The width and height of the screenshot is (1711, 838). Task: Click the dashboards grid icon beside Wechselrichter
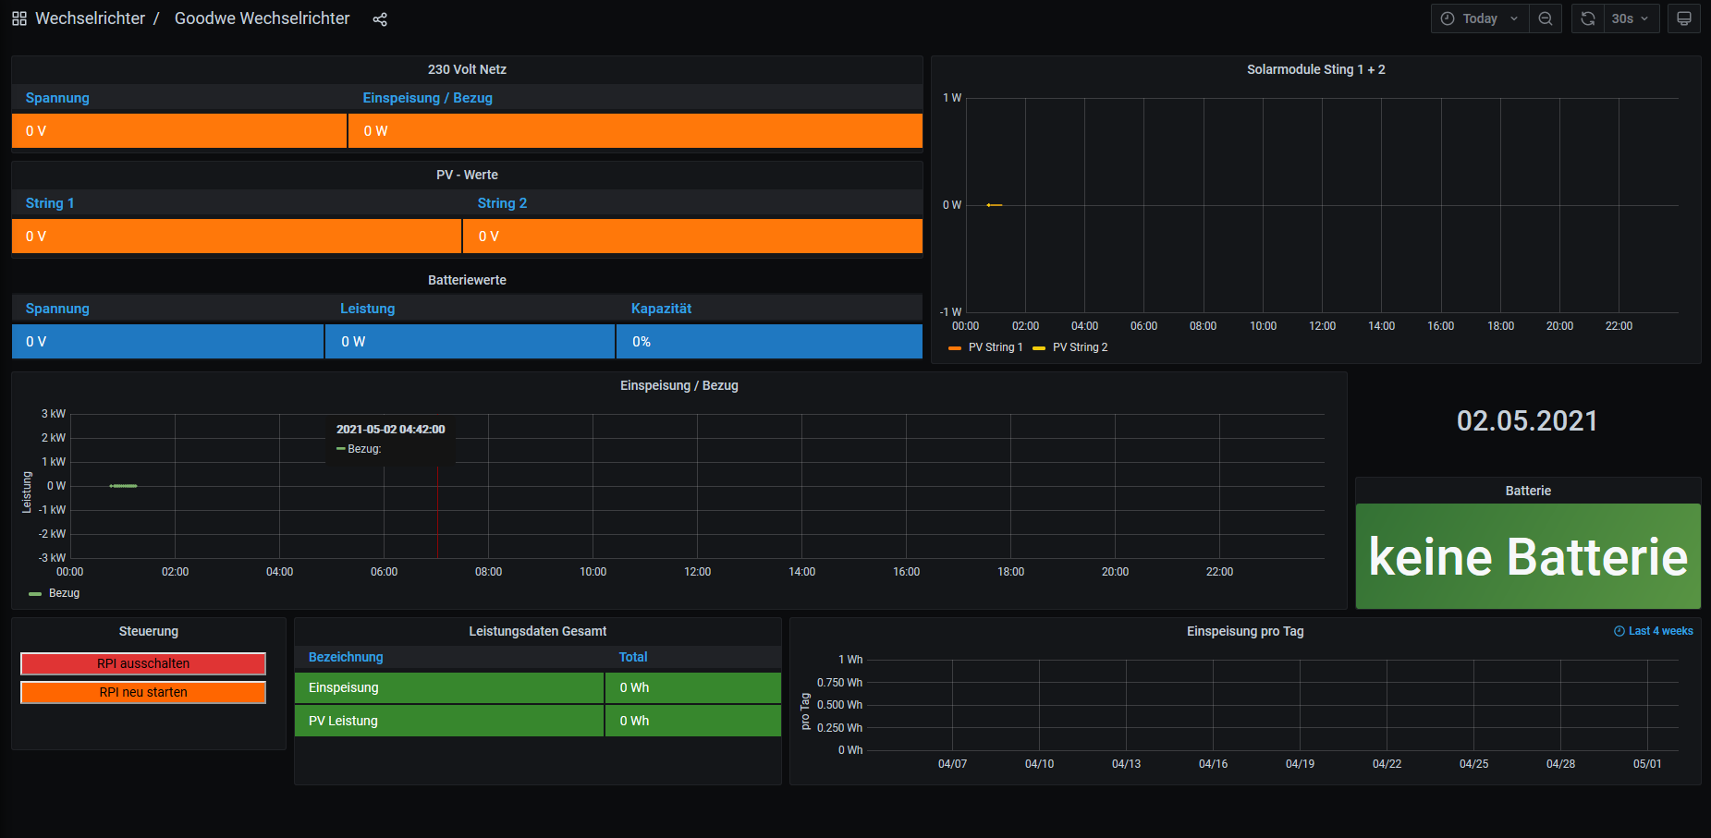tap(19, 18)
